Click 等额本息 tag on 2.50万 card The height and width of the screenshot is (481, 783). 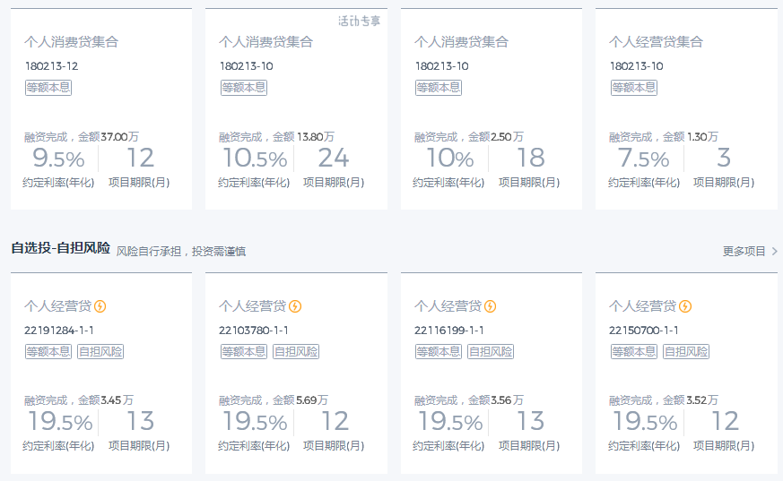(439, 88)
